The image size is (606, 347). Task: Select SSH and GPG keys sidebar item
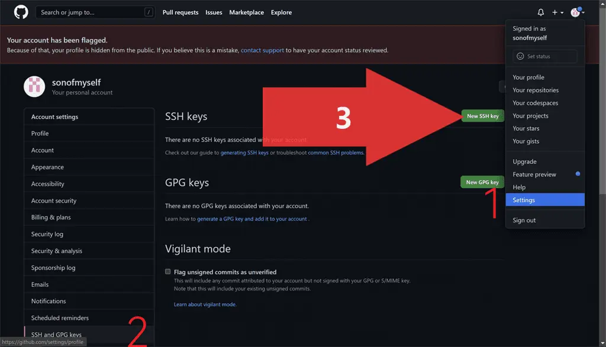[x=56, y=335]
